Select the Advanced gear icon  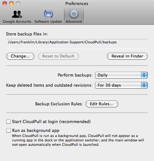coord(74,14)
